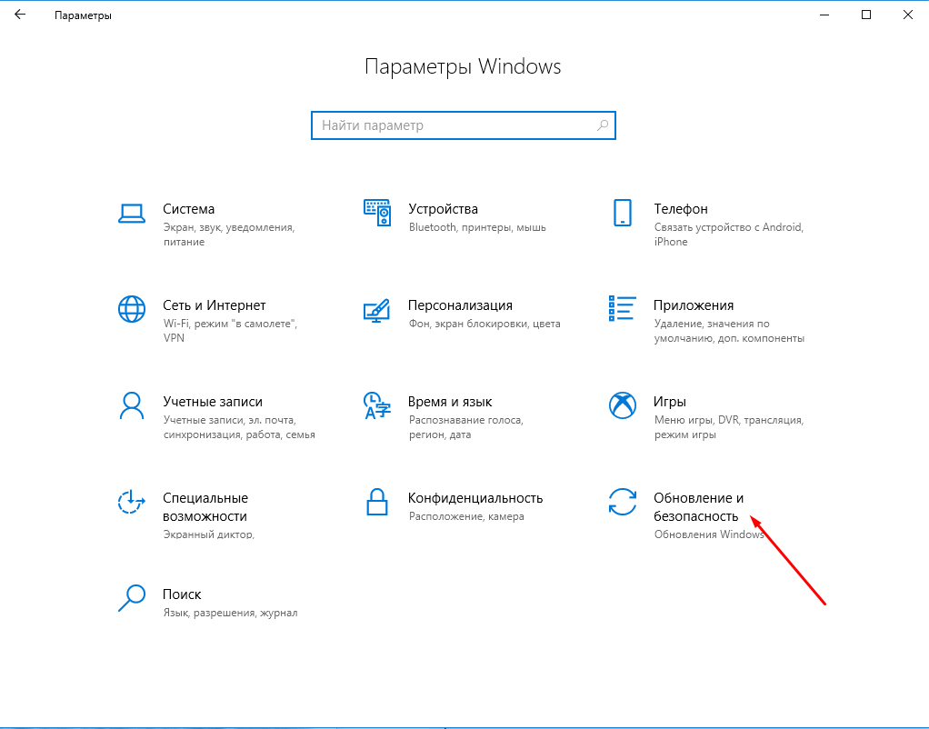Click the Обновление и безопасность sync icon
Viewport: 929px width, 729px height.
pos(622,502)
